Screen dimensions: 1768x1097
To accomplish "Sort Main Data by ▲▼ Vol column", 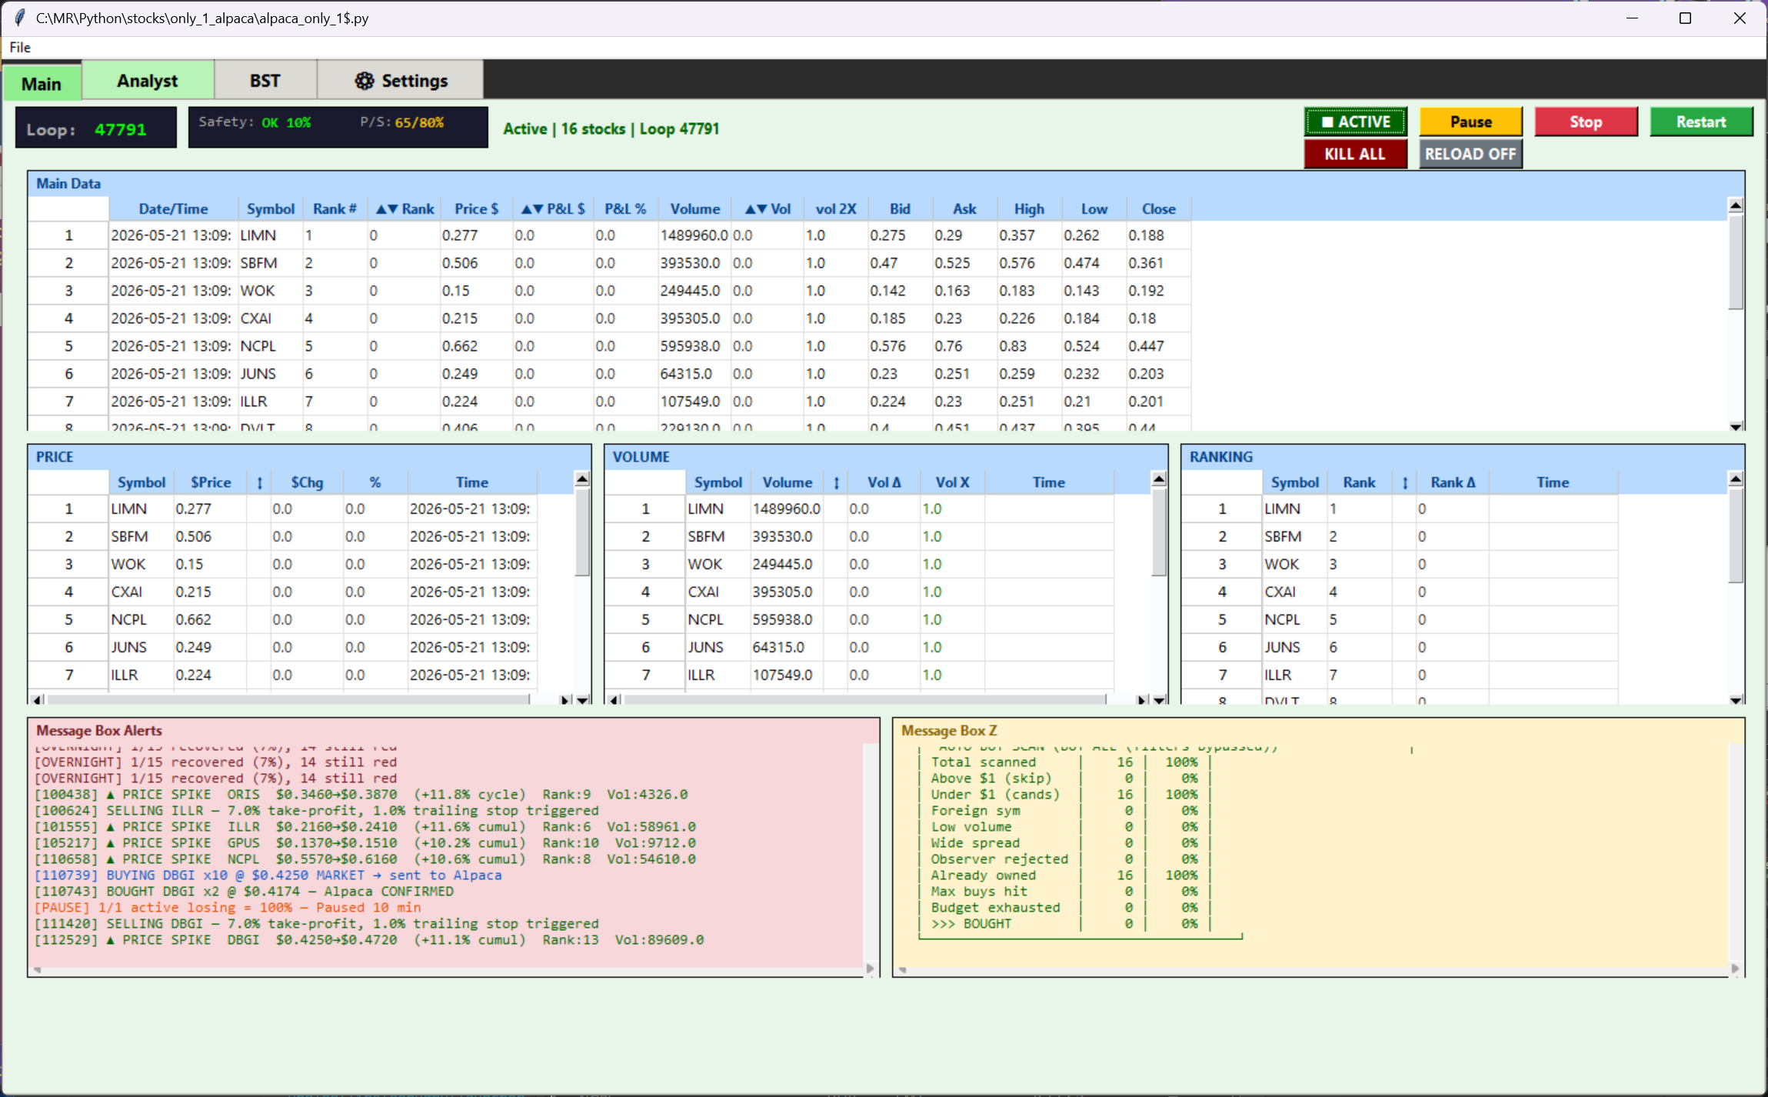I will [767, 208].
